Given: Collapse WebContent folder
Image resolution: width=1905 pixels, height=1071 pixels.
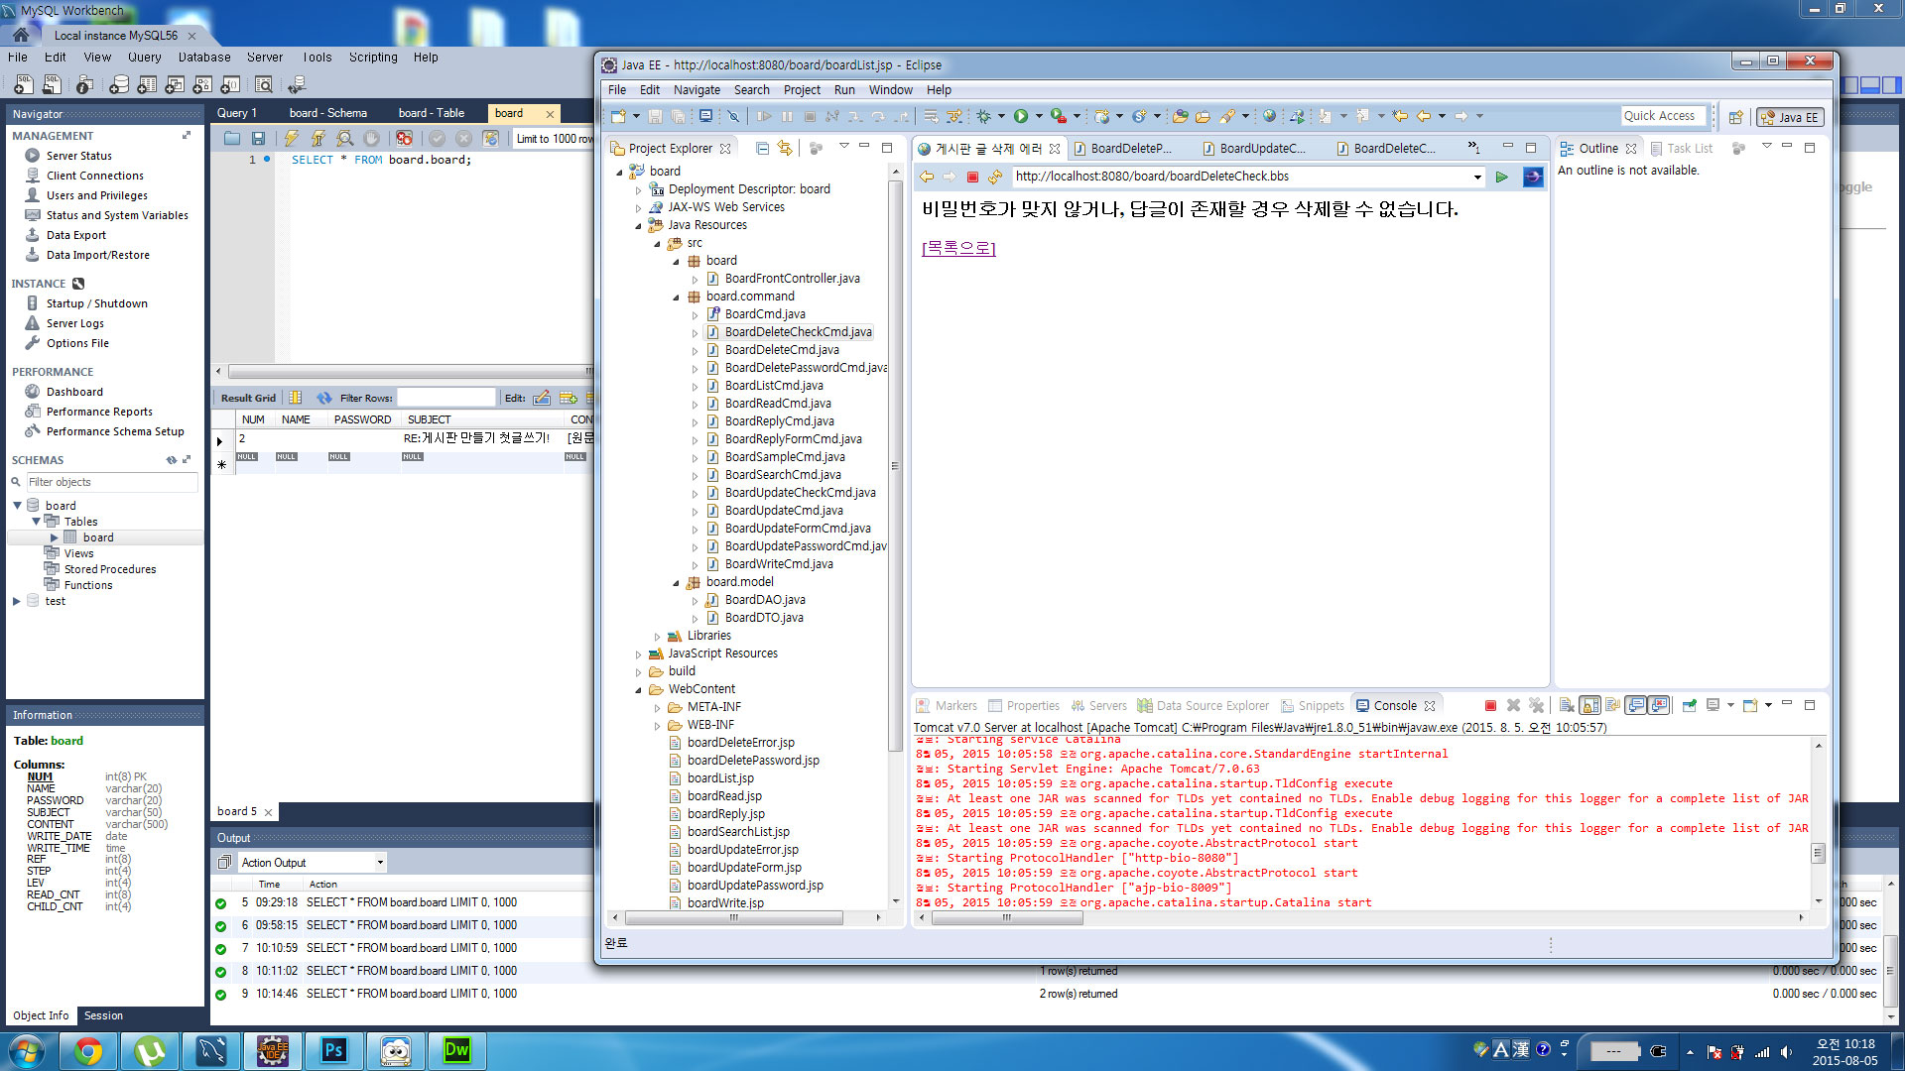Looking at the screenshot, I should pyautogui.click(x=638, y=689).
